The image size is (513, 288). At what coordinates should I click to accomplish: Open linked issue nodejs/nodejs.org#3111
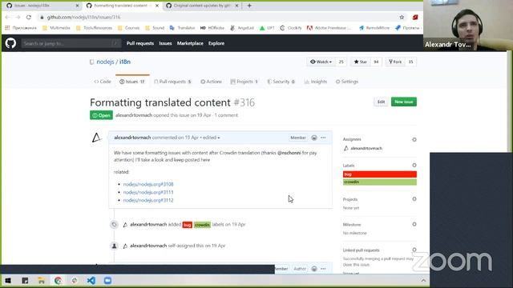click(x=148, y=192)
